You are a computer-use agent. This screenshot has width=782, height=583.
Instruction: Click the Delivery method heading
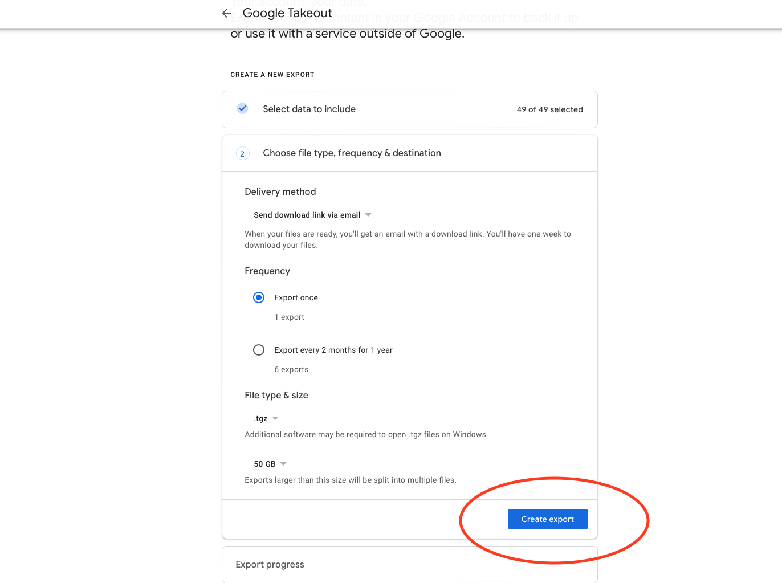tap(280, 192)
